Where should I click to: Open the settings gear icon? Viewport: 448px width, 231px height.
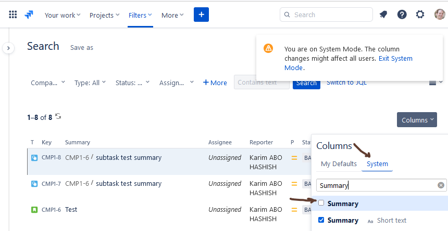click(x=420, y=15)
